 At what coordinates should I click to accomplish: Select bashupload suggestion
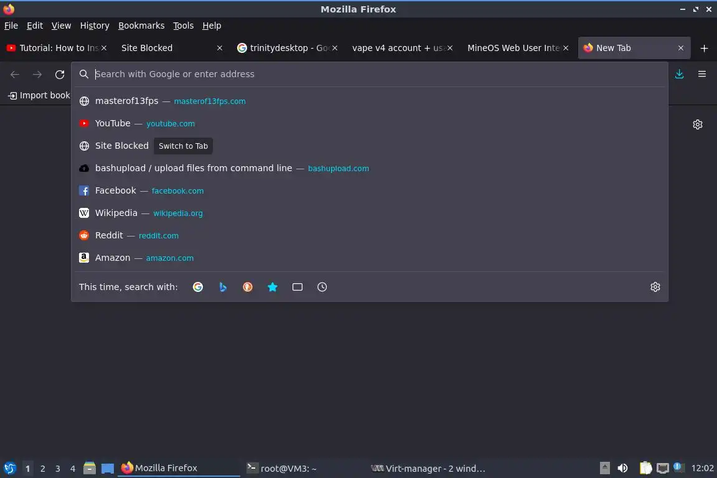tap(370, 168)
